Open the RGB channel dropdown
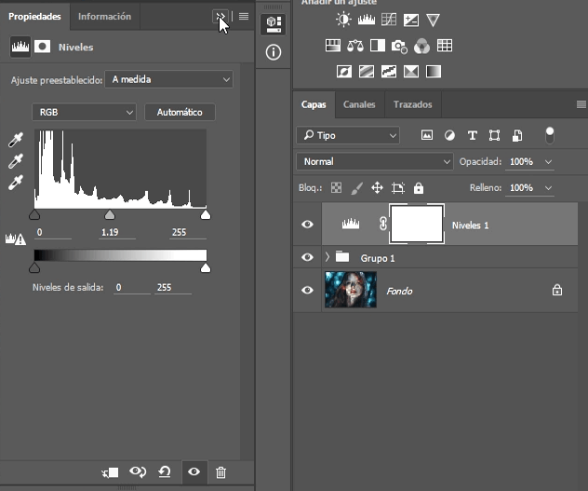588x491 pixels. (x=85, y=112)
